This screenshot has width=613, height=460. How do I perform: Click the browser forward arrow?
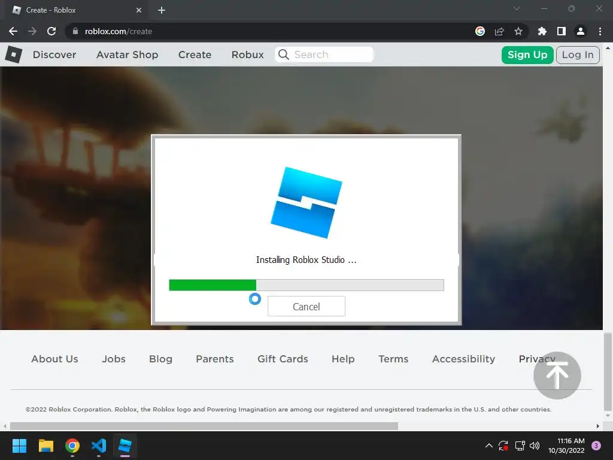32,31
